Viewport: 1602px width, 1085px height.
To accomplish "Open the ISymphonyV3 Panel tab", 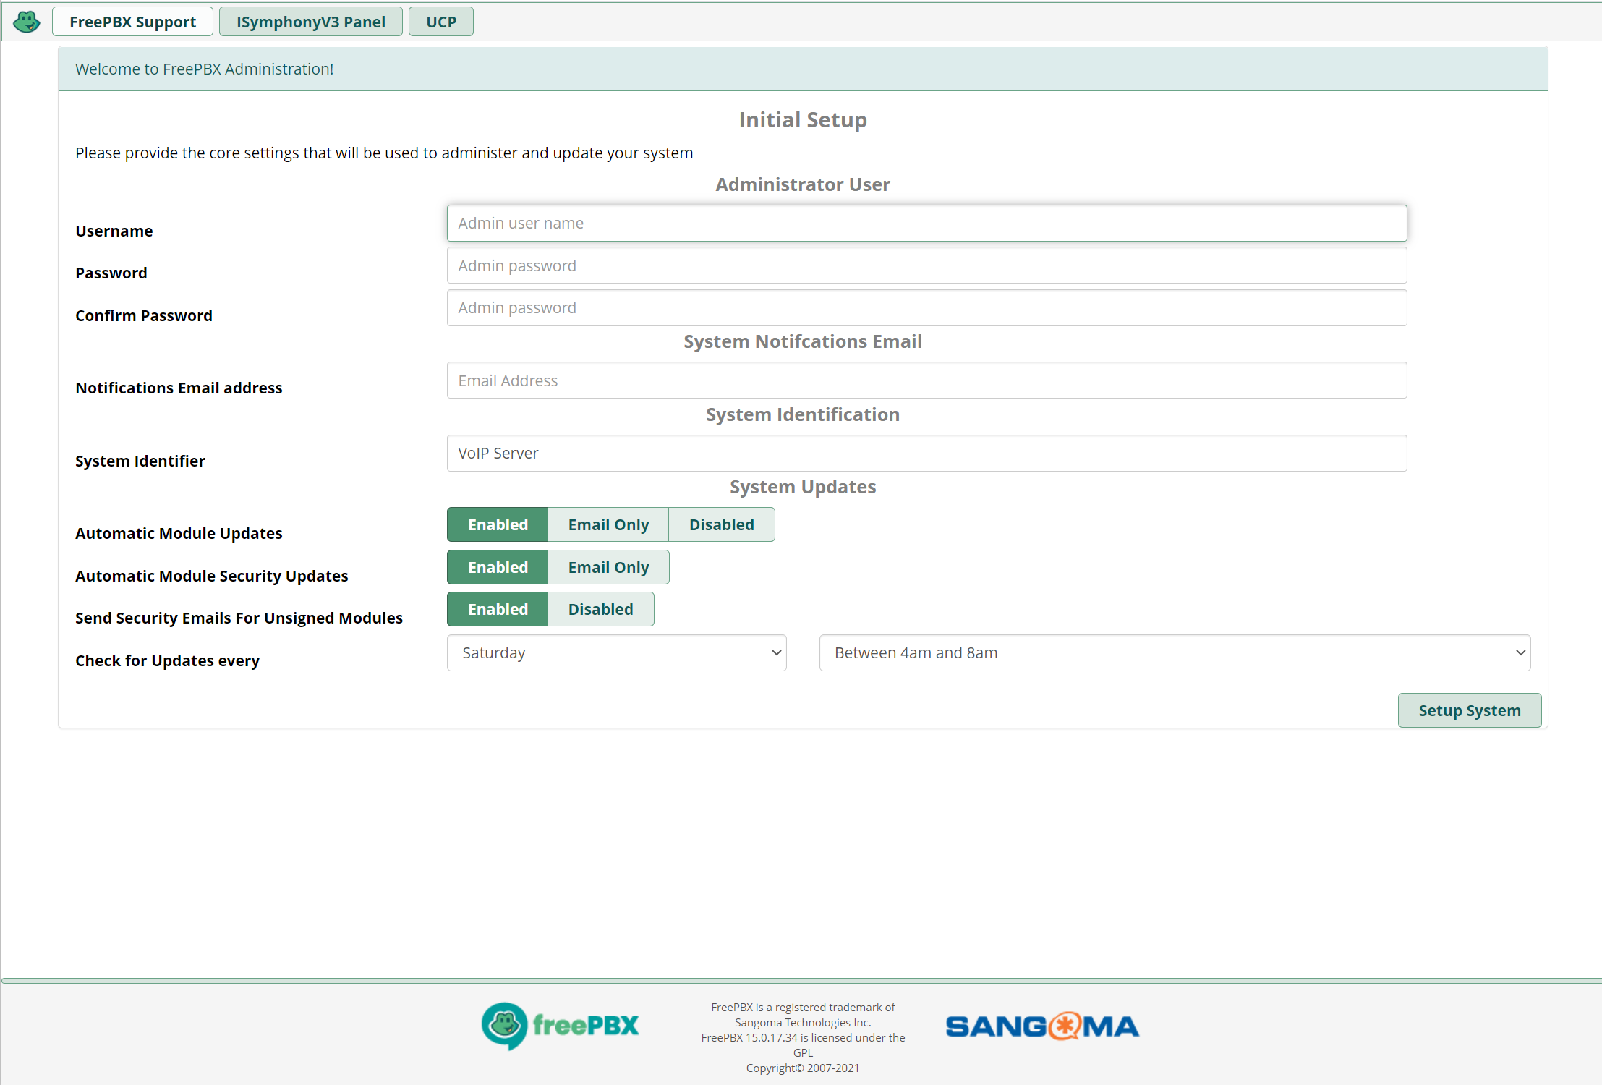I will [310, 22].
